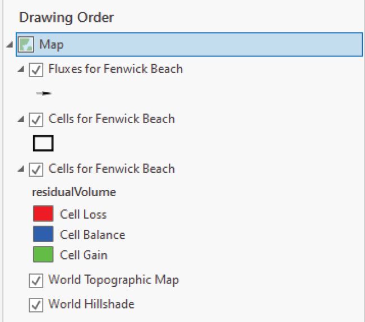This screenshot has height=322, width=365.
Task: Uncheck Fluxes for Fenwick Beach layer
Action: tap(36, 70)
